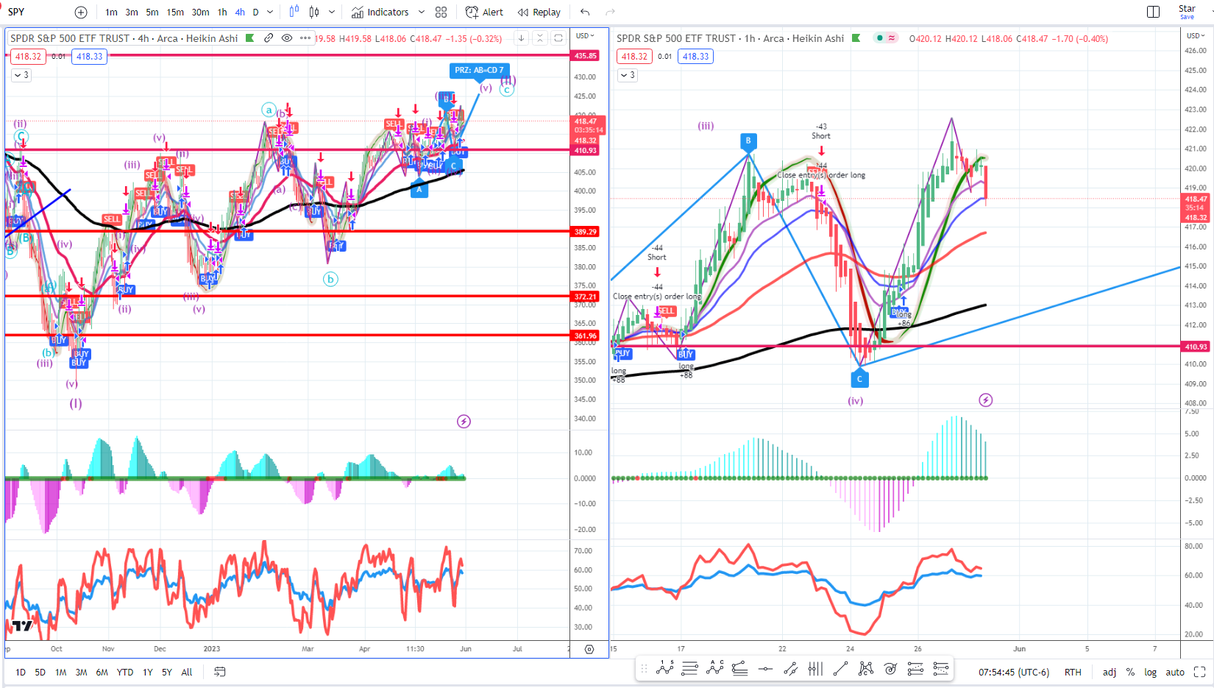Click the undo arrow
This screenshot has width=1214, height=688.
(585, 13)
